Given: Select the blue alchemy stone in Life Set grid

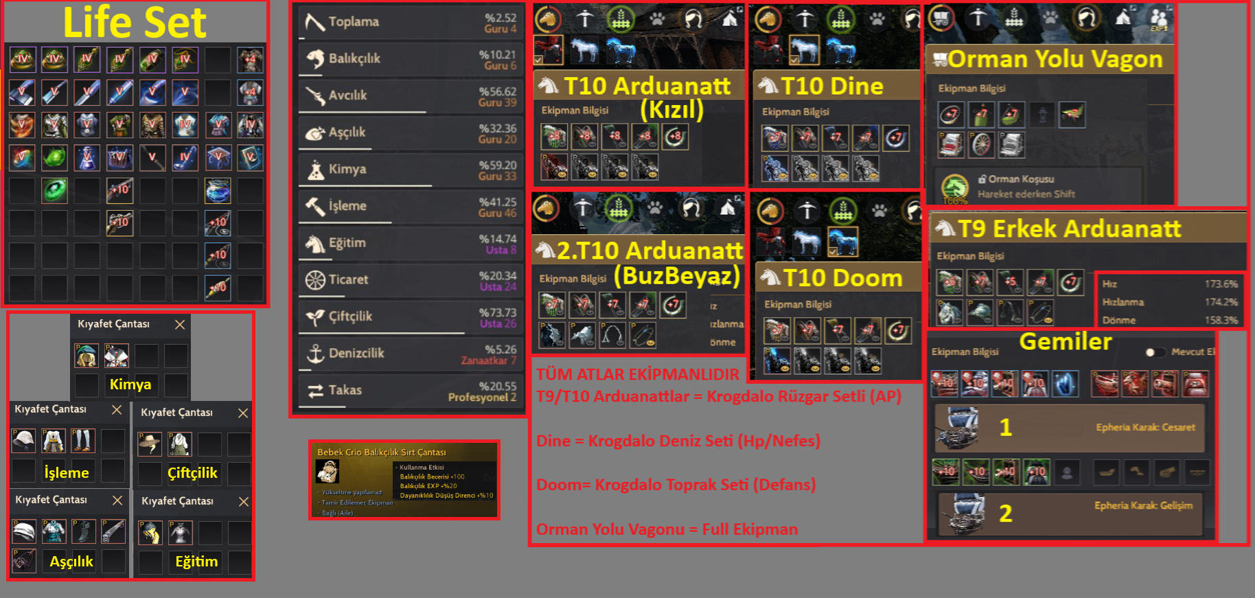Looking at the screenshot, I should [x=218, y=190].
